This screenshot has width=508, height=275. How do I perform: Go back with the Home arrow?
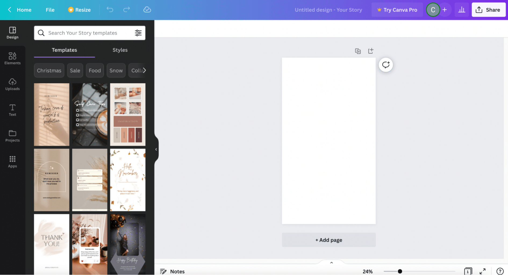click(9, 10)
